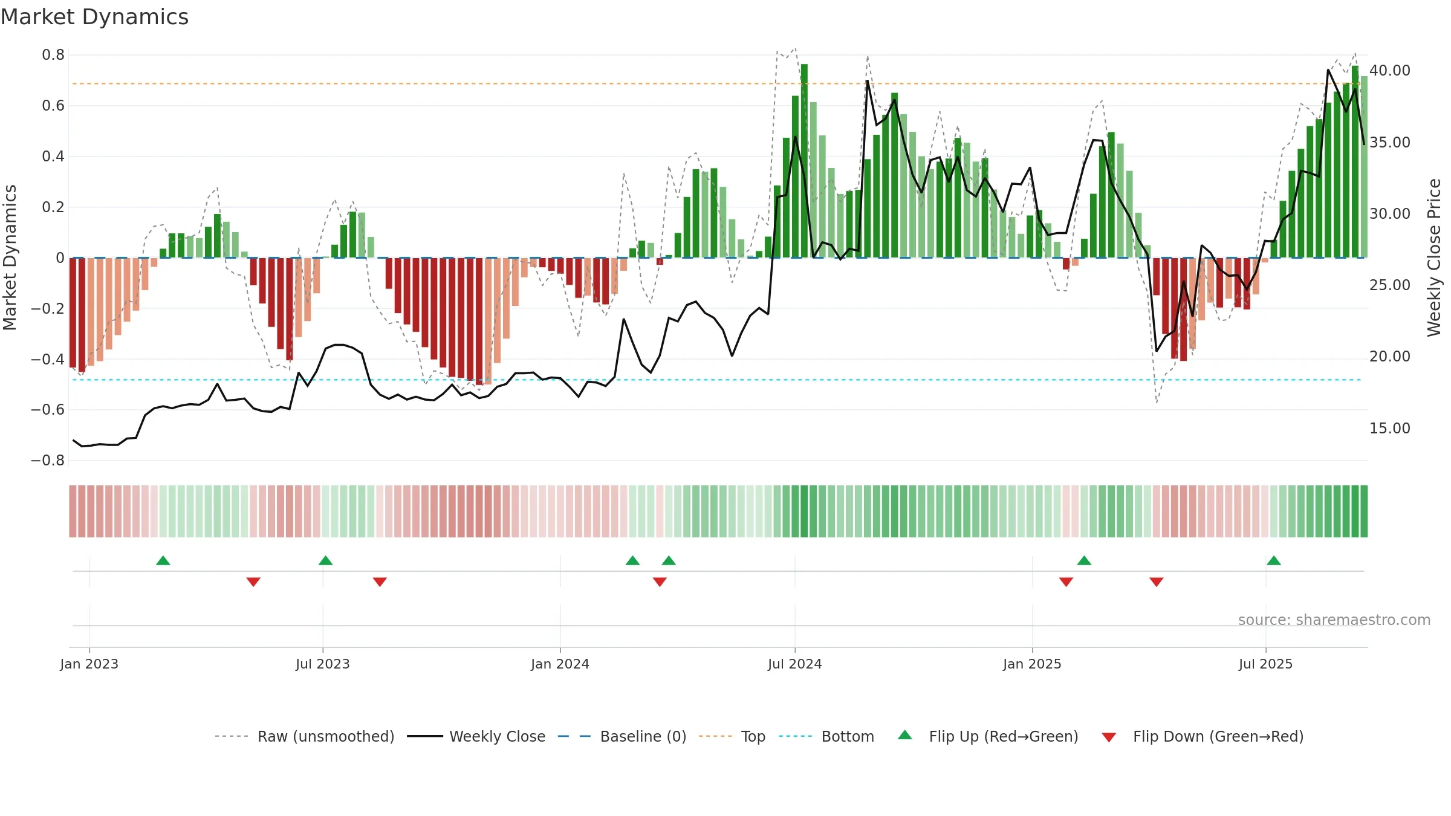
Task: Click the Jan 2024 axis label
Action: [560, 664]
